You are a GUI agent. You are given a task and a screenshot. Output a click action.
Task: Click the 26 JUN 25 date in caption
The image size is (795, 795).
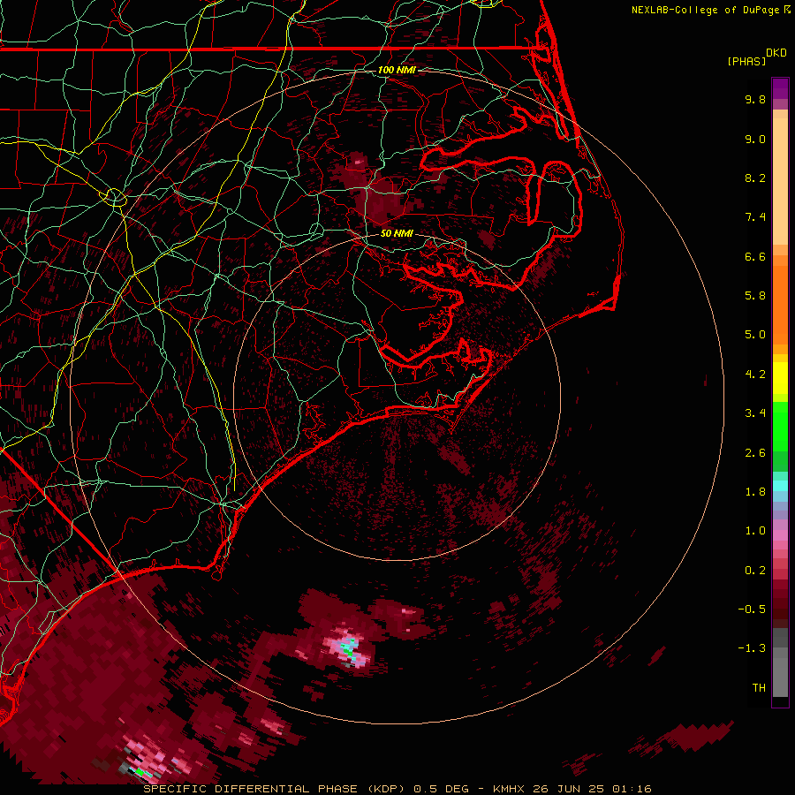[x=573, y=789]
